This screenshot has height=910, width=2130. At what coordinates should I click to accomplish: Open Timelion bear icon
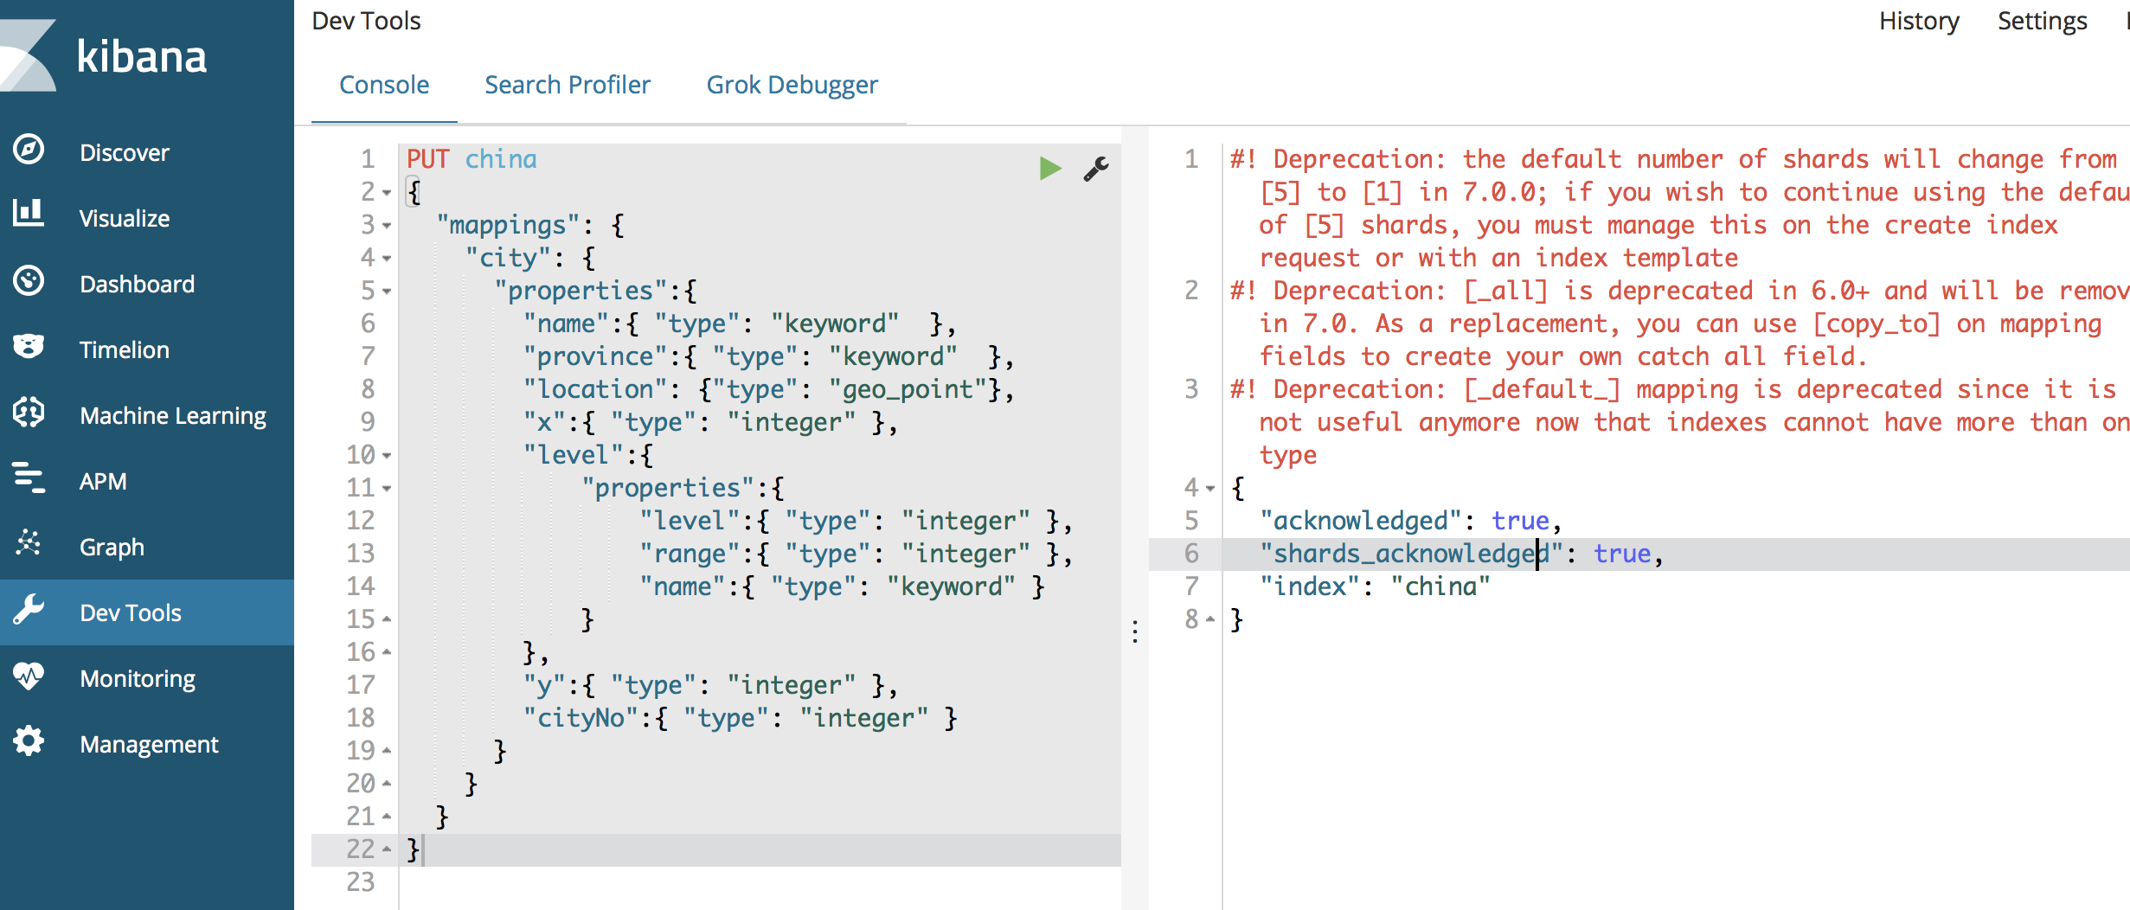click(x=29, y=347)
